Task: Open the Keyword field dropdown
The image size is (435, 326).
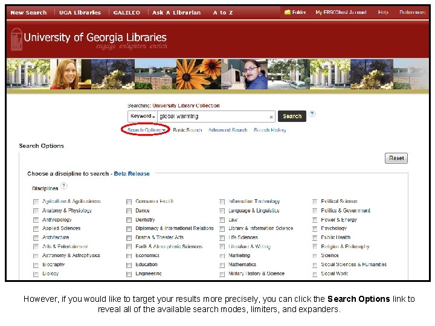Action: pyautogui.click(x=143, y=116)
